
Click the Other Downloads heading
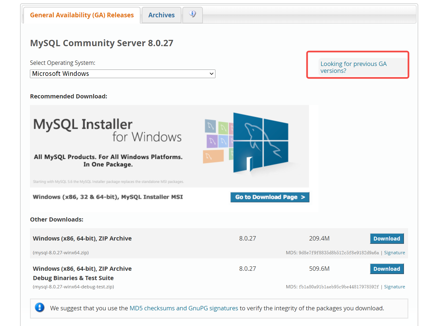point(57,220)
